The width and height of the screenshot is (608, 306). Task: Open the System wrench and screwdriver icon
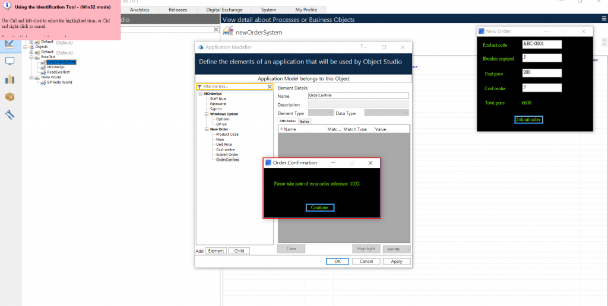coord(9,114)
